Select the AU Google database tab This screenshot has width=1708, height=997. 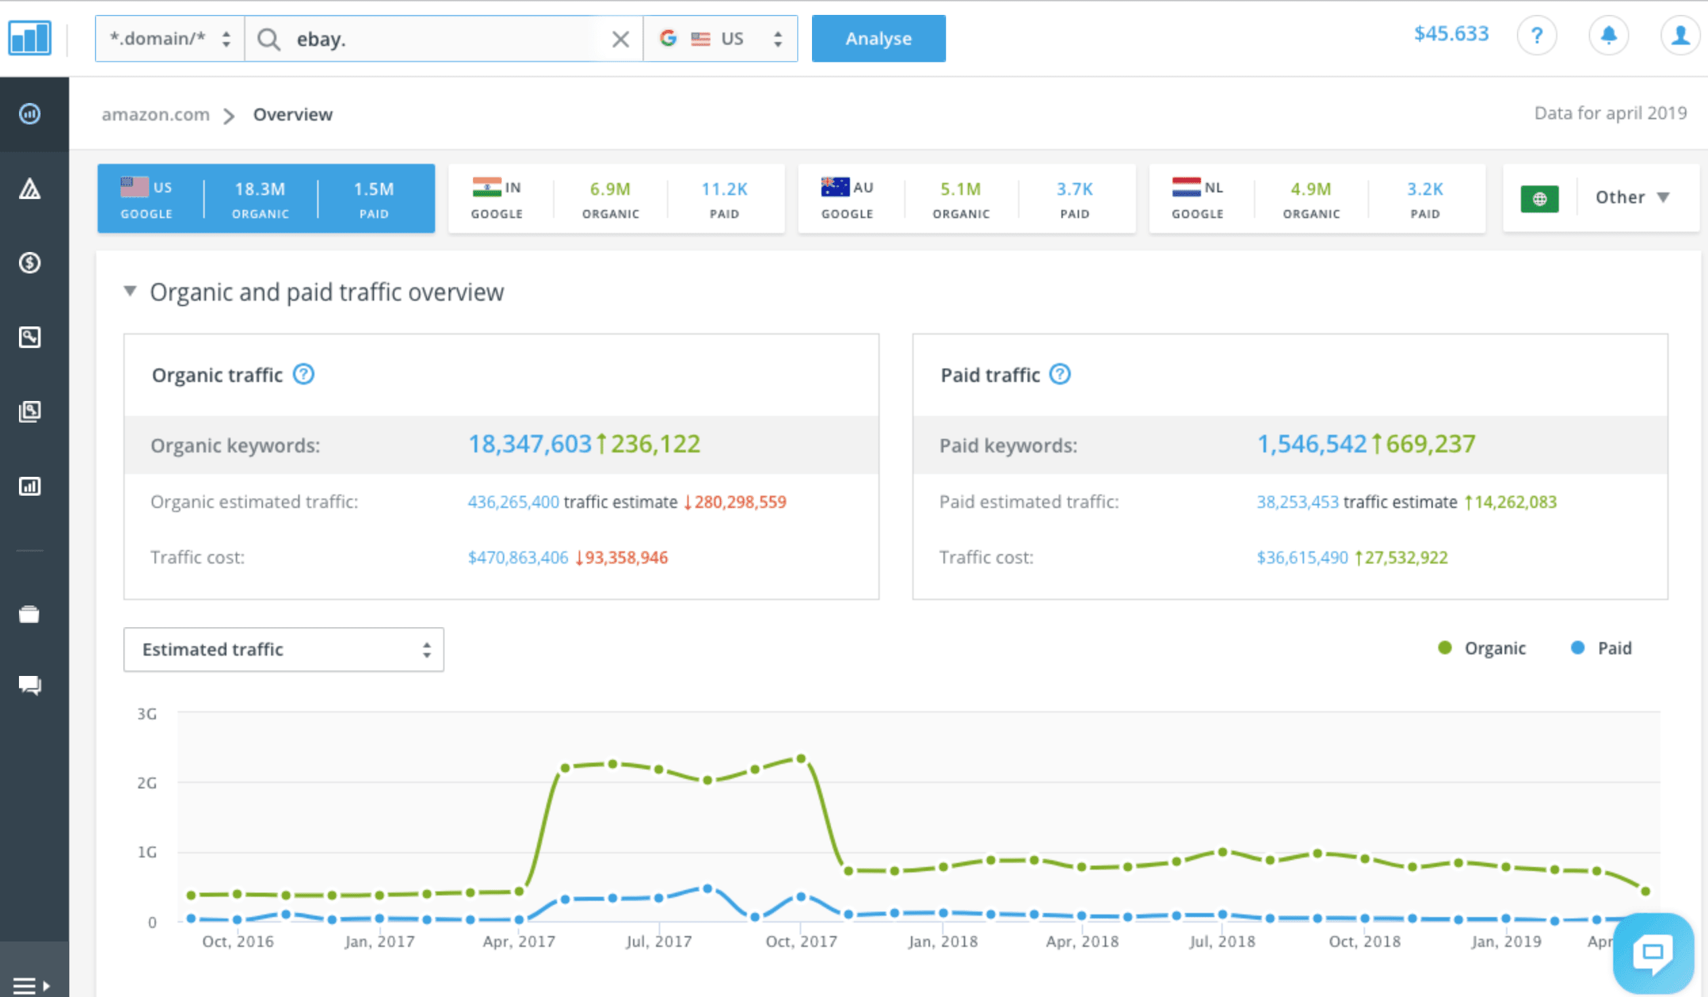tap(967, 198)
